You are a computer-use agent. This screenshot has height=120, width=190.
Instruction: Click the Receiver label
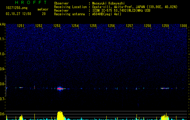pyautogui.click(x=61, y=10)
